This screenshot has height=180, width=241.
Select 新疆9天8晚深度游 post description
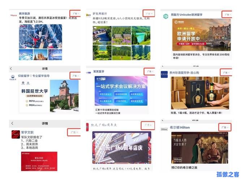pyautogui.click(x=121, y=20)
